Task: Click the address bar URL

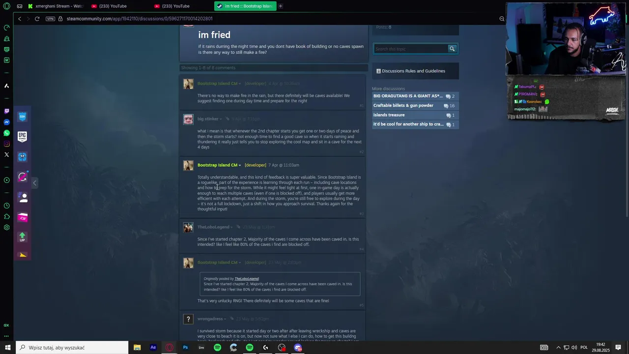Action: (140, 19)
